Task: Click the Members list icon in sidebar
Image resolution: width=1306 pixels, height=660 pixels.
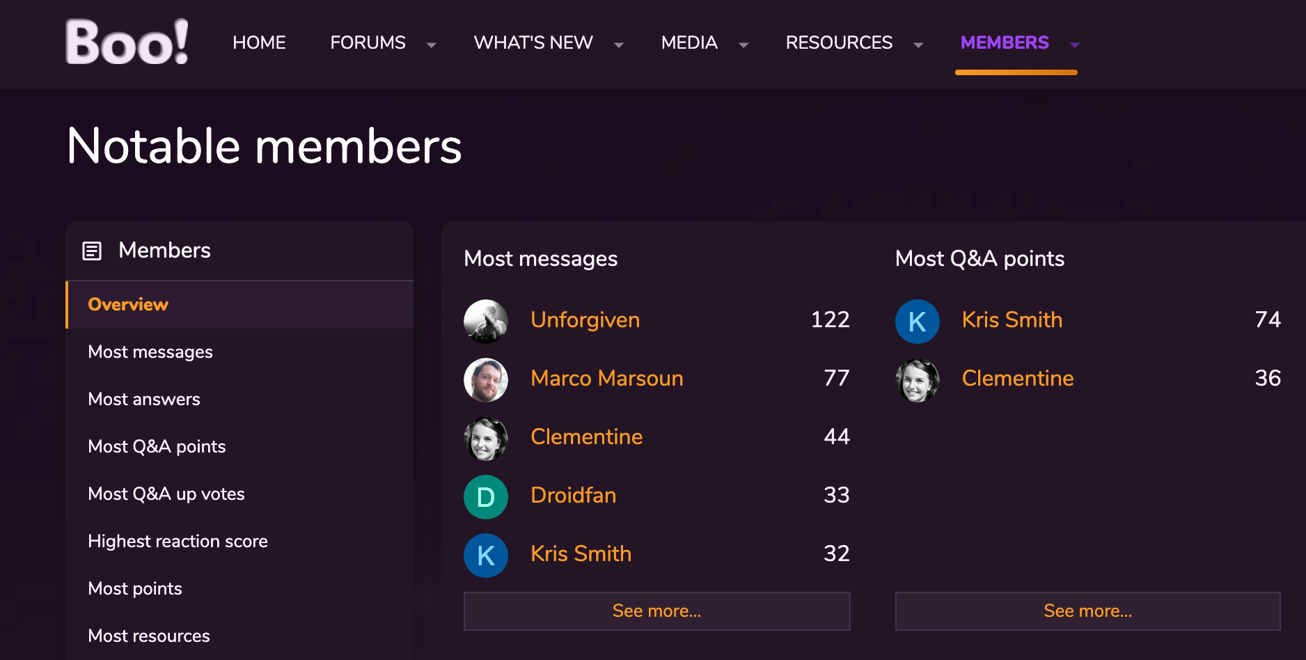Action: tap(92, 251)
